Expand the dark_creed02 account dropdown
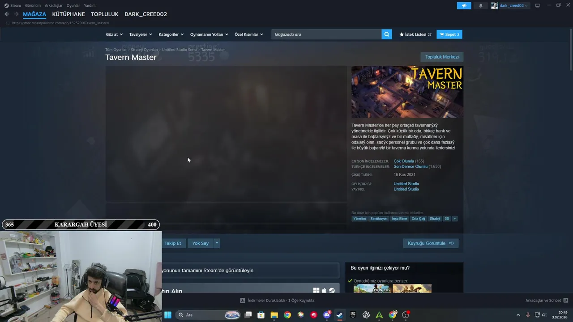 point(526,6)
